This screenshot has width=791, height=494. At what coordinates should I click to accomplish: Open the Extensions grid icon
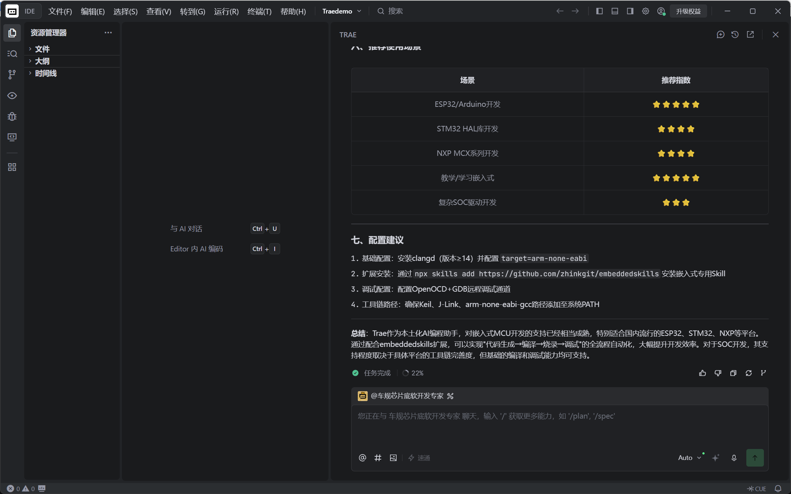[x=12, y=167]
